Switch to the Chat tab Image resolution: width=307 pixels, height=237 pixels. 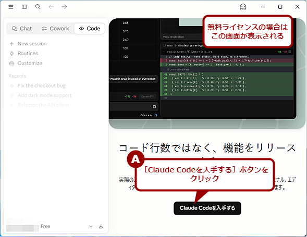click(22, 29)
